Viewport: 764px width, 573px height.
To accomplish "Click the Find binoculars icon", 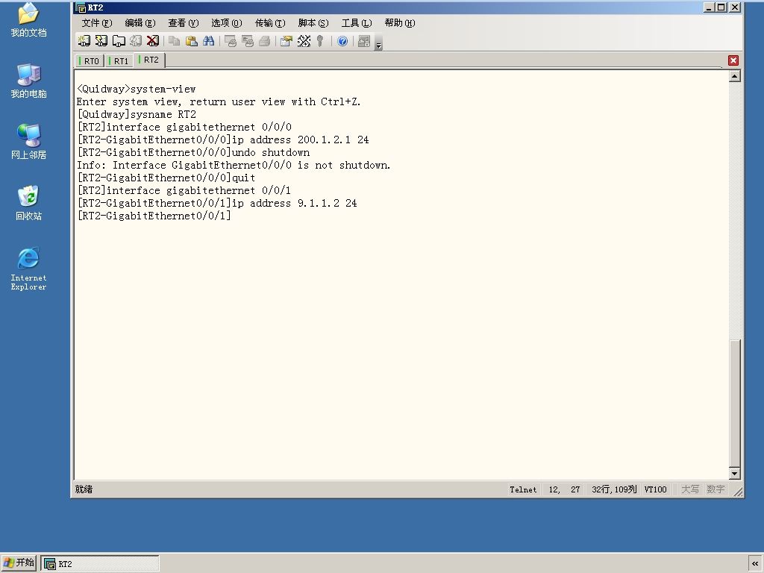I will coord(209,42).
